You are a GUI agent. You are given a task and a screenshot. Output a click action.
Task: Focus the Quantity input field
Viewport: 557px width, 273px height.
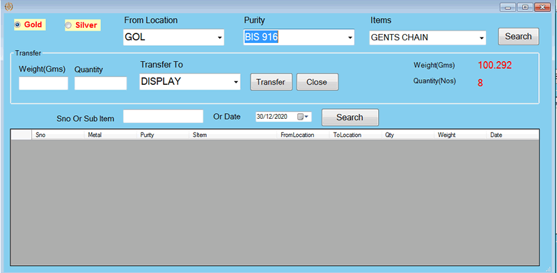[100, 83]
